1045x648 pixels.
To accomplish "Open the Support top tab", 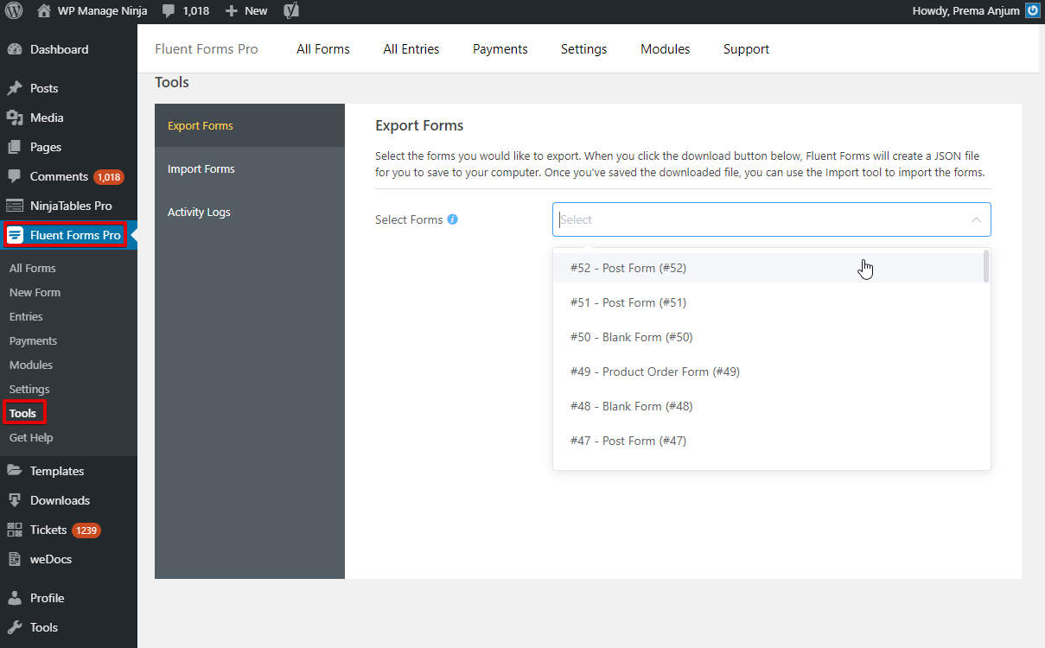I will [x=747, y=49].
